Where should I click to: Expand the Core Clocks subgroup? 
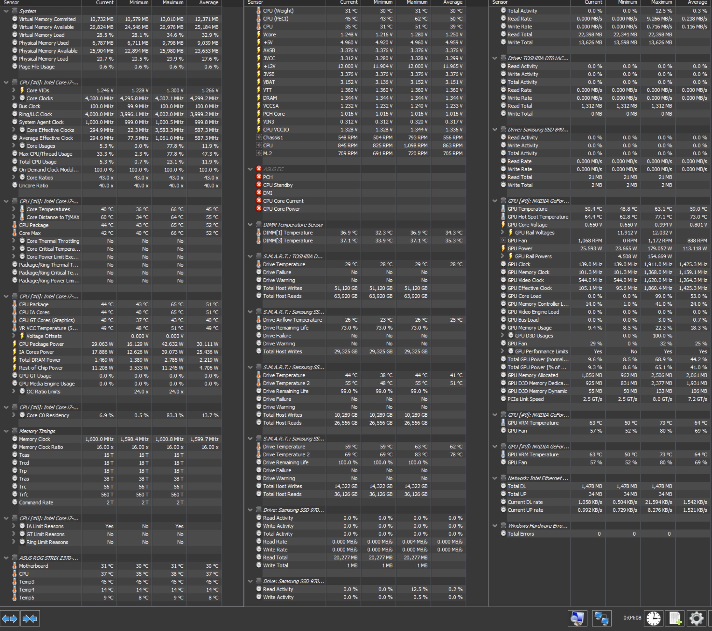pos(14,98)
